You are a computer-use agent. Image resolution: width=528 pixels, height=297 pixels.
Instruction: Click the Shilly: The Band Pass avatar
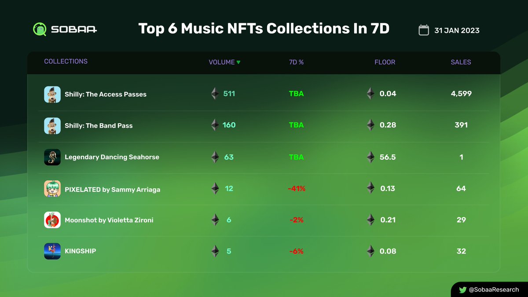[52, 125]
